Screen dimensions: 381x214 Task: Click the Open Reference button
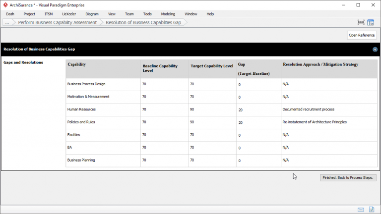(362, 35)
